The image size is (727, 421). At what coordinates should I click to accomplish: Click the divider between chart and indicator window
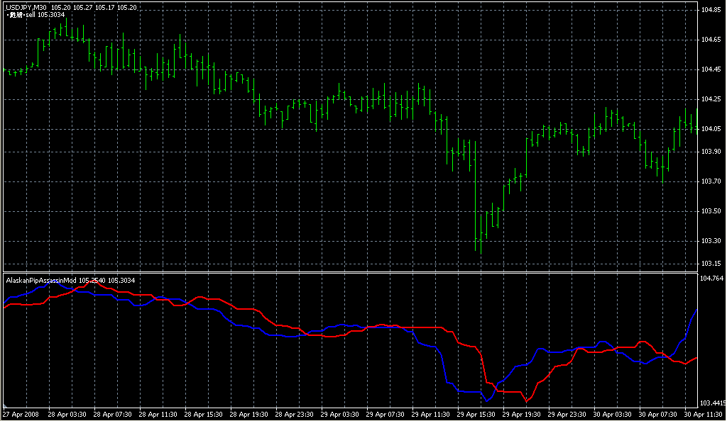(x=348, y=272)
